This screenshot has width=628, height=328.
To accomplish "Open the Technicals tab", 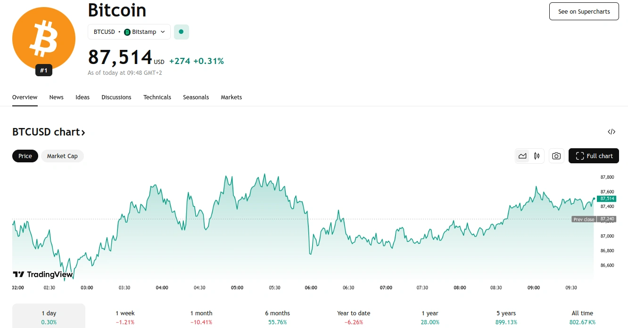I will click(157, 97).
